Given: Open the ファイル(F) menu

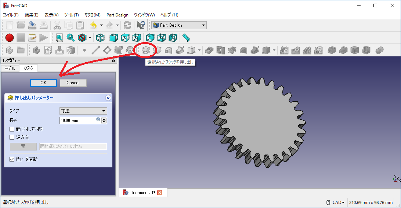Looking at the screenshot, I should click(x=11, y=15).
